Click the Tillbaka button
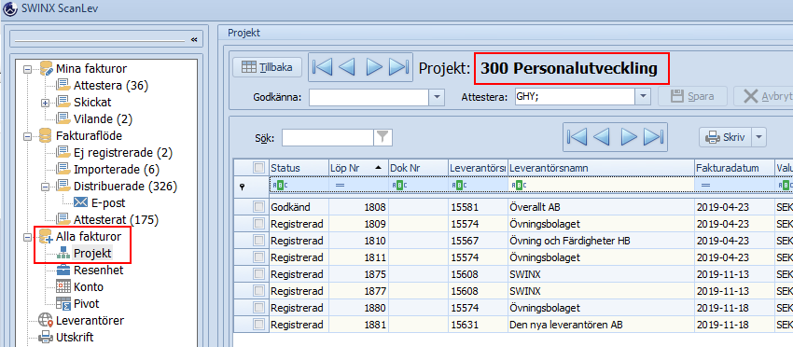This screenshot has height=347, width=793. click(x=267, y=67)
